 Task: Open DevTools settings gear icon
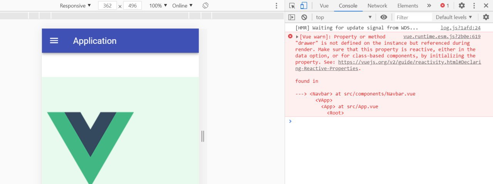(x=462, y=6)
